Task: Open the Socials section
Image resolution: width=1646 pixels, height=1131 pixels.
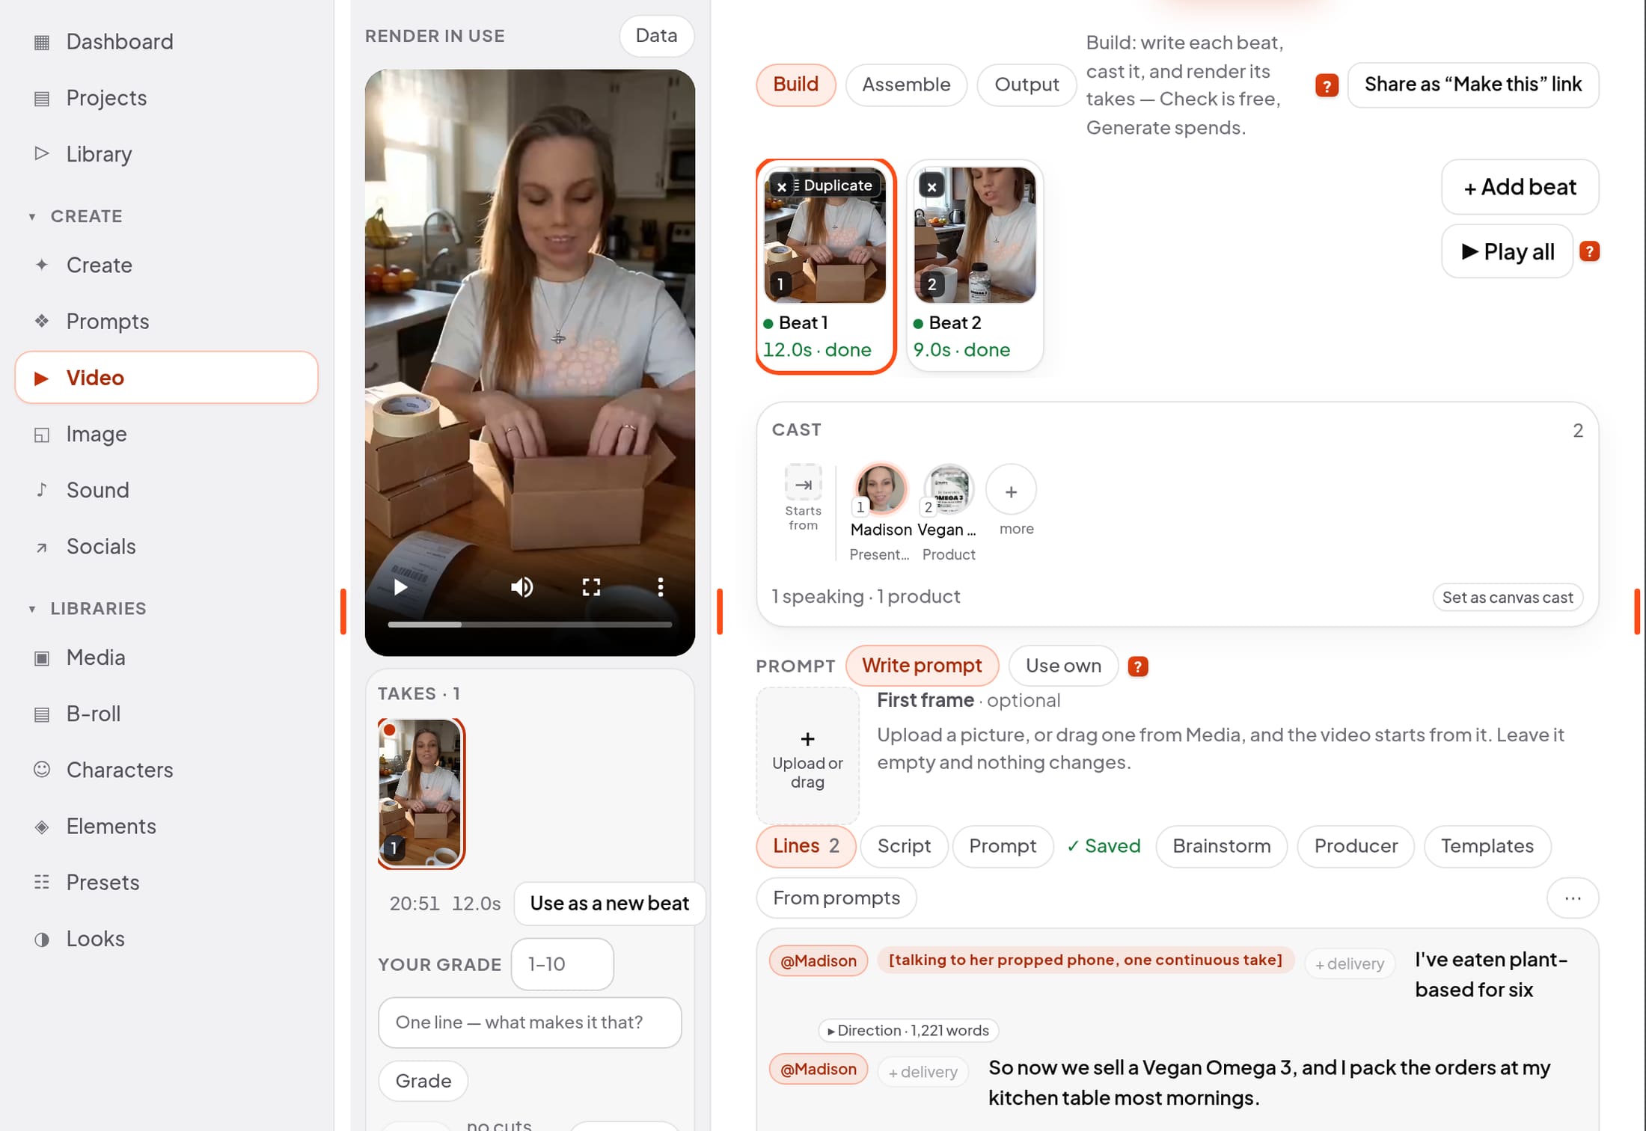Action: coord(166,546)
